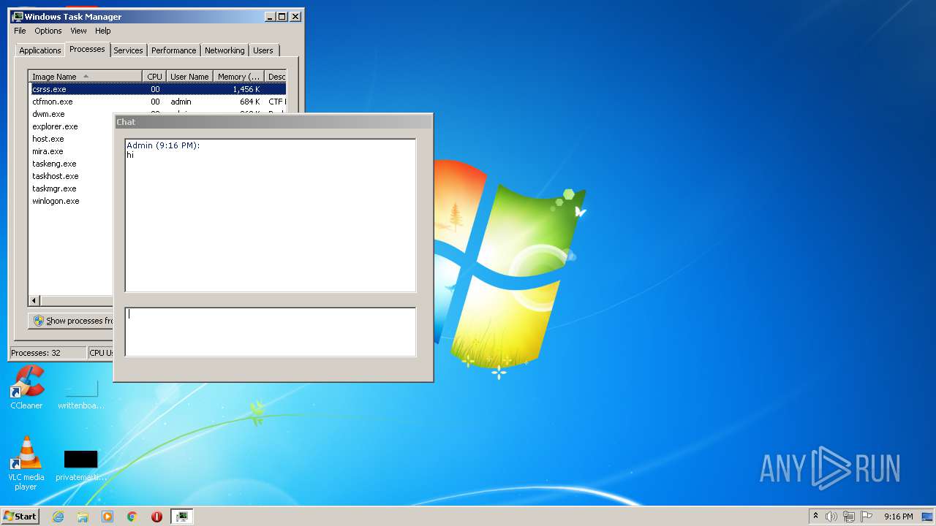The image size is (936, 526).
Task: Select the dwm.exe process
Action: 48,114
